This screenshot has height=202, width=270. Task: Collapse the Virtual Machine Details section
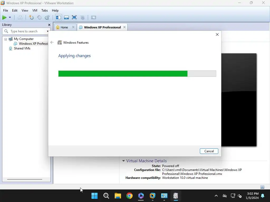(x=123, y=161)
